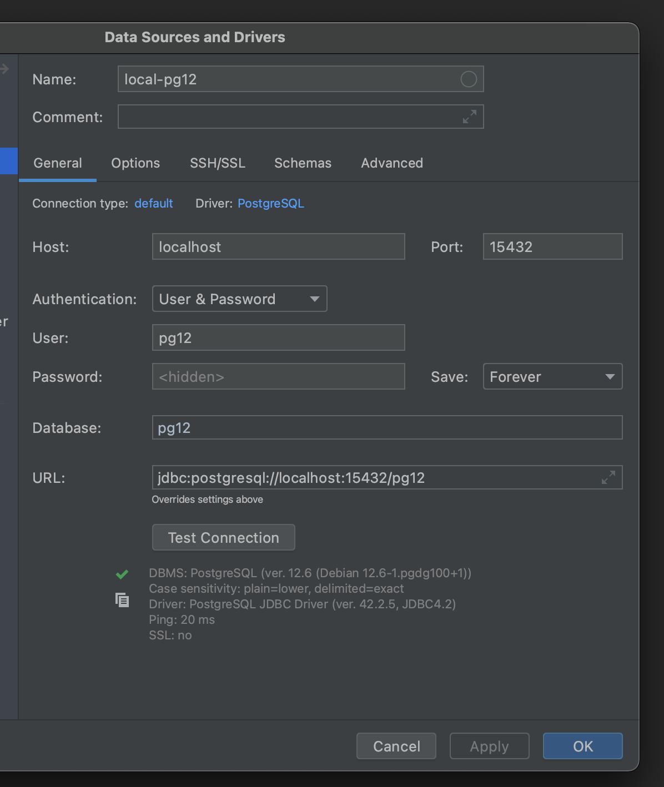Click the copy to clipboard icon below the checkmark
The height and width of the screenshot is (787, 664).
point(122,600)
